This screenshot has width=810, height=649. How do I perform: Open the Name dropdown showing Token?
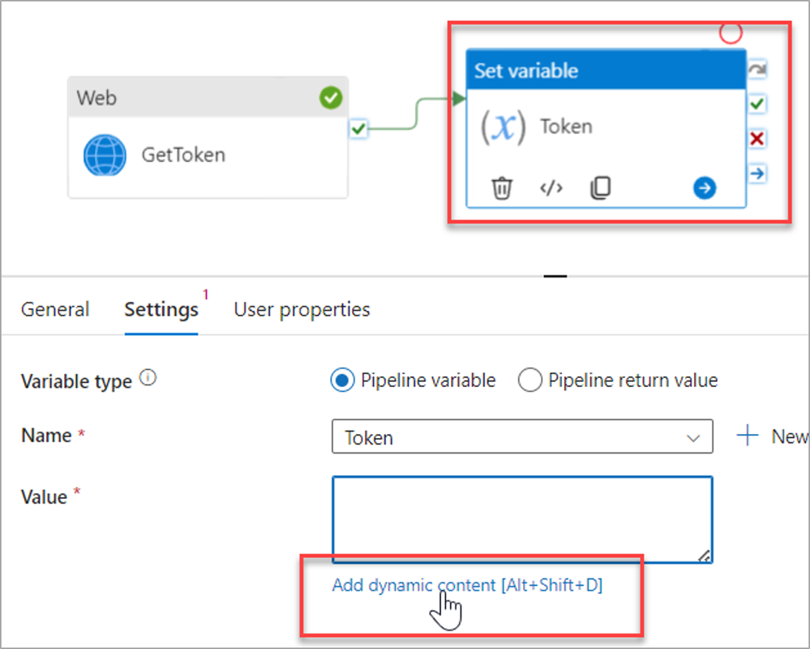(522, 437)
